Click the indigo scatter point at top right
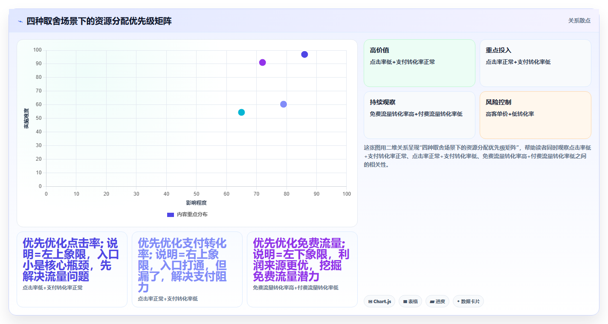The image size is (608, 324). pos(304,55)
